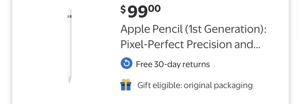
Task: Click the "Pixel-Perfect Precision and..." title line
Action: (x=190, y=45)
